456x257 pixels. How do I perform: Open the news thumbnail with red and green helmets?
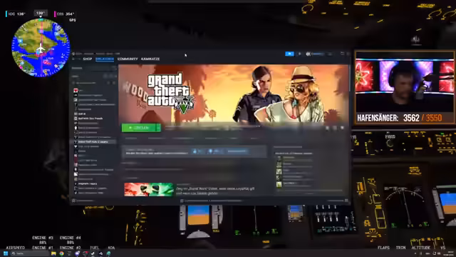(x=149, y=189)
